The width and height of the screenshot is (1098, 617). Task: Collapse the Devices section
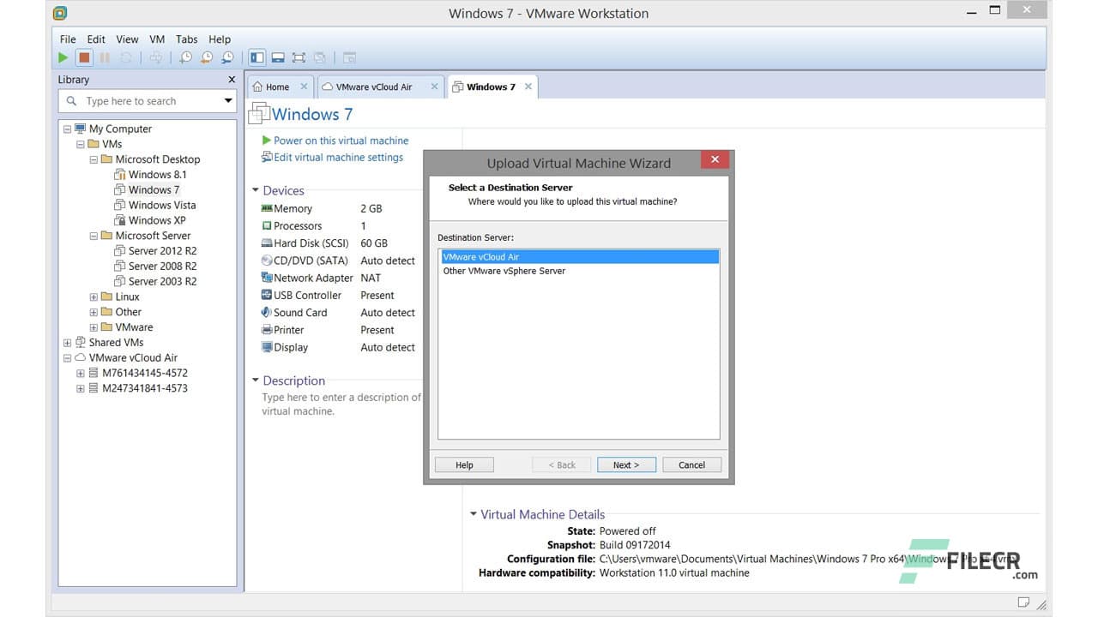[255, 190]
